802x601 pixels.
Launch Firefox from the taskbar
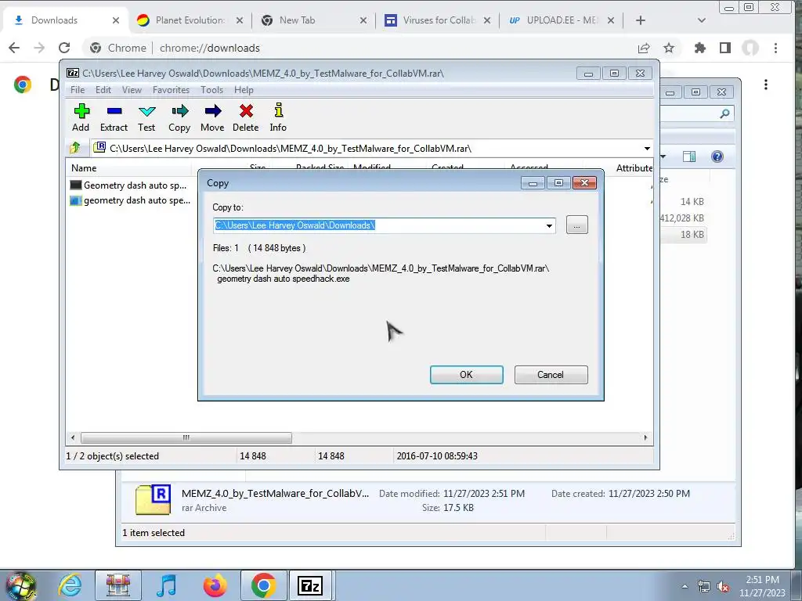click(215, 585)
